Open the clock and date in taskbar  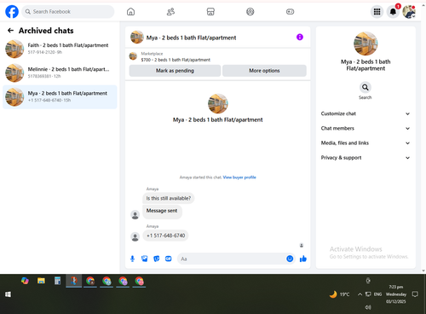tap(396, 294)
